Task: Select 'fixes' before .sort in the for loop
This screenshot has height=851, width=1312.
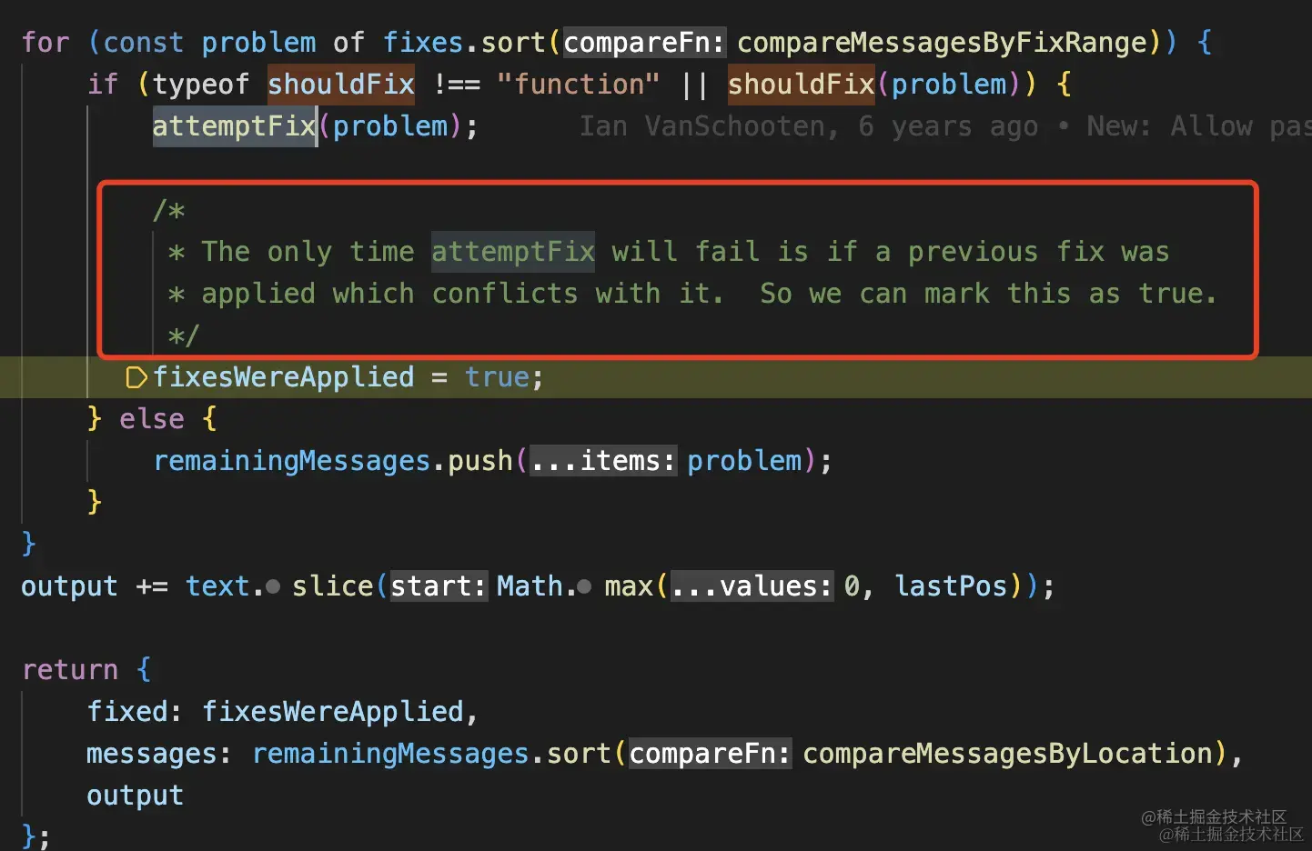Action: coord(423,43)
